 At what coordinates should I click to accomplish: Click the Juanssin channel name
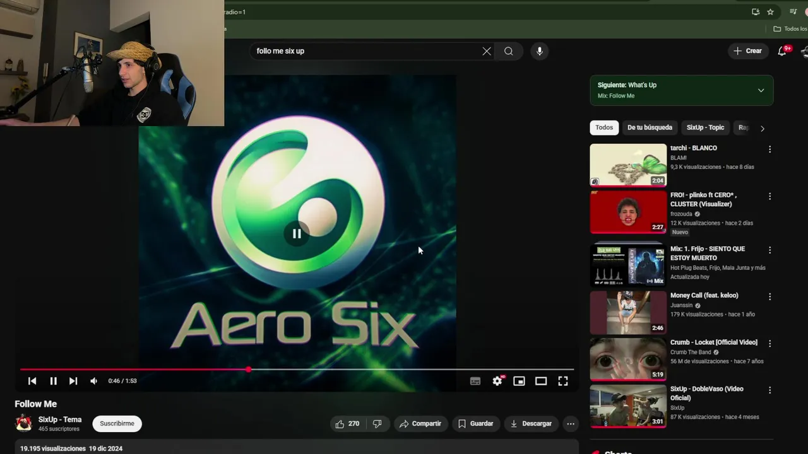tap(682, 305)
